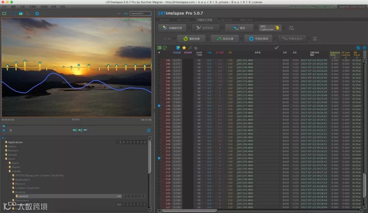Click the yellow star icon above table
Viewport: 368px width, 213px height.
184,48
